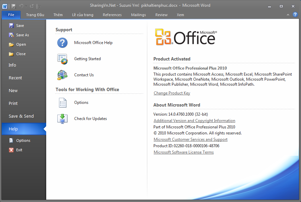Switch to the Trang Đầu tab

point(35,15)
